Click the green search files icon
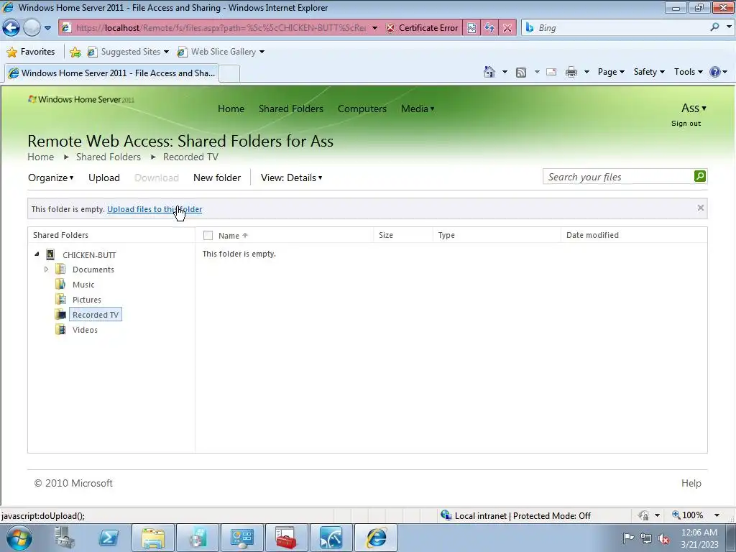This screenshot has width=736, height=552. 700,176
